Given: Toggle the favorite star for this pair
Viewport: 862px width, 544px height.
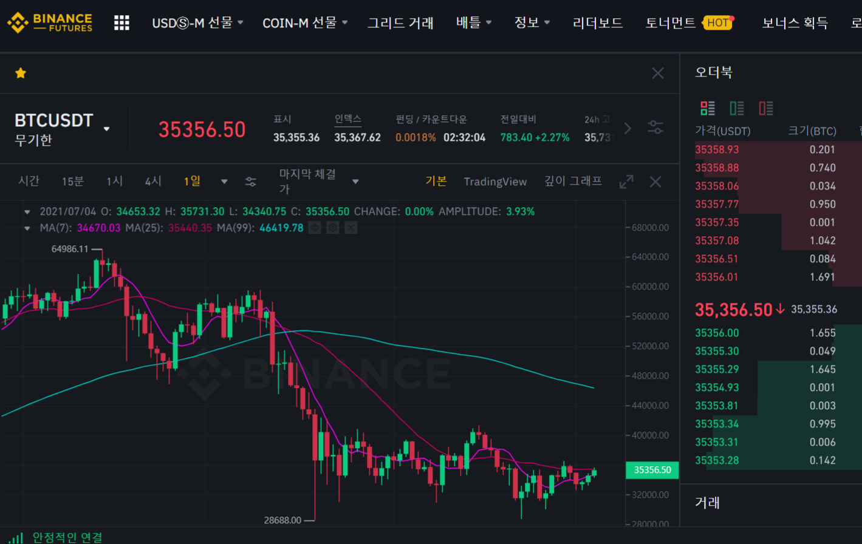Looking at the screenshot, I should point(21,73).
